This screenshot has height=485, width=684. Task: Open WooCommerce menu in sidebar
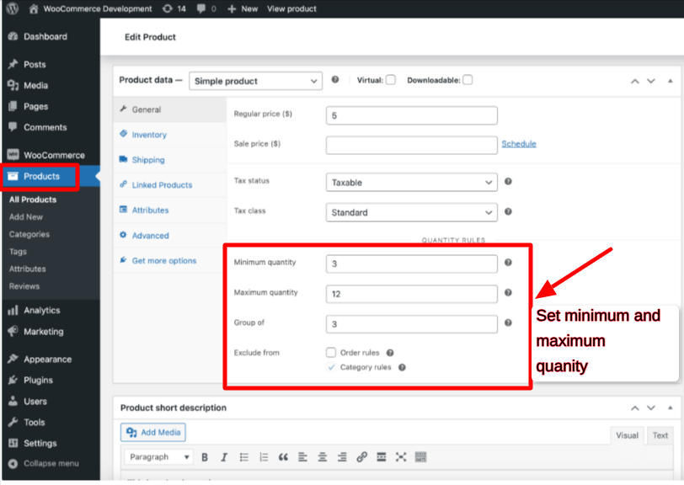coord(51,155)
